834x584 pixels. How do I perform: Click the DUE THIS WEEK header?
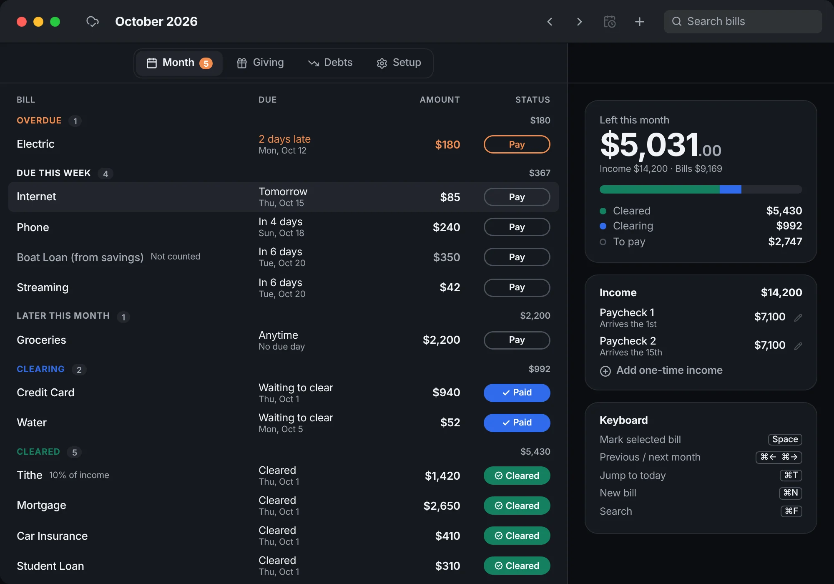(53, 173)
